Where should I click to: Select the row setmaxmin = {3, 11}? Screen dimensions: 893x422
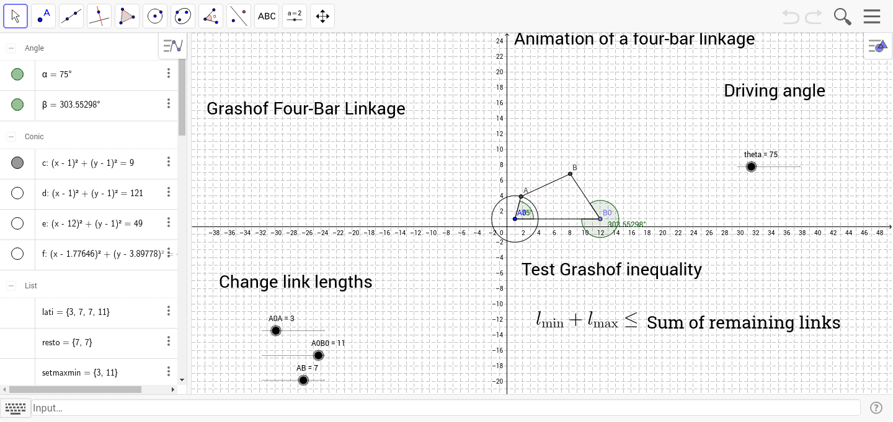[x=89, y=372]
